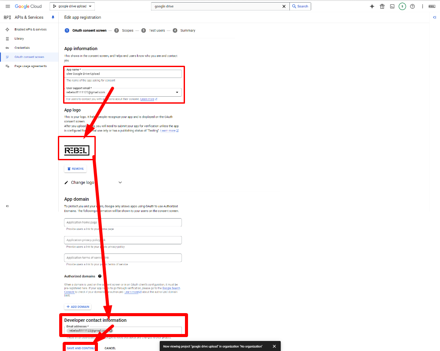Open the project selector dropdown

(72, 6)
